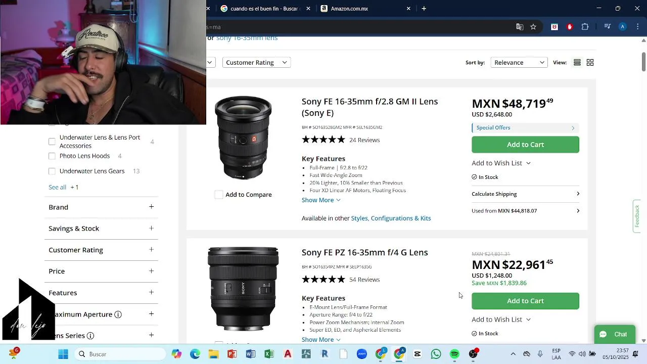647x364 pixels.
Task: Open Spotify from the taskbar
Action: pyautogui.click(x=454, y=354)
